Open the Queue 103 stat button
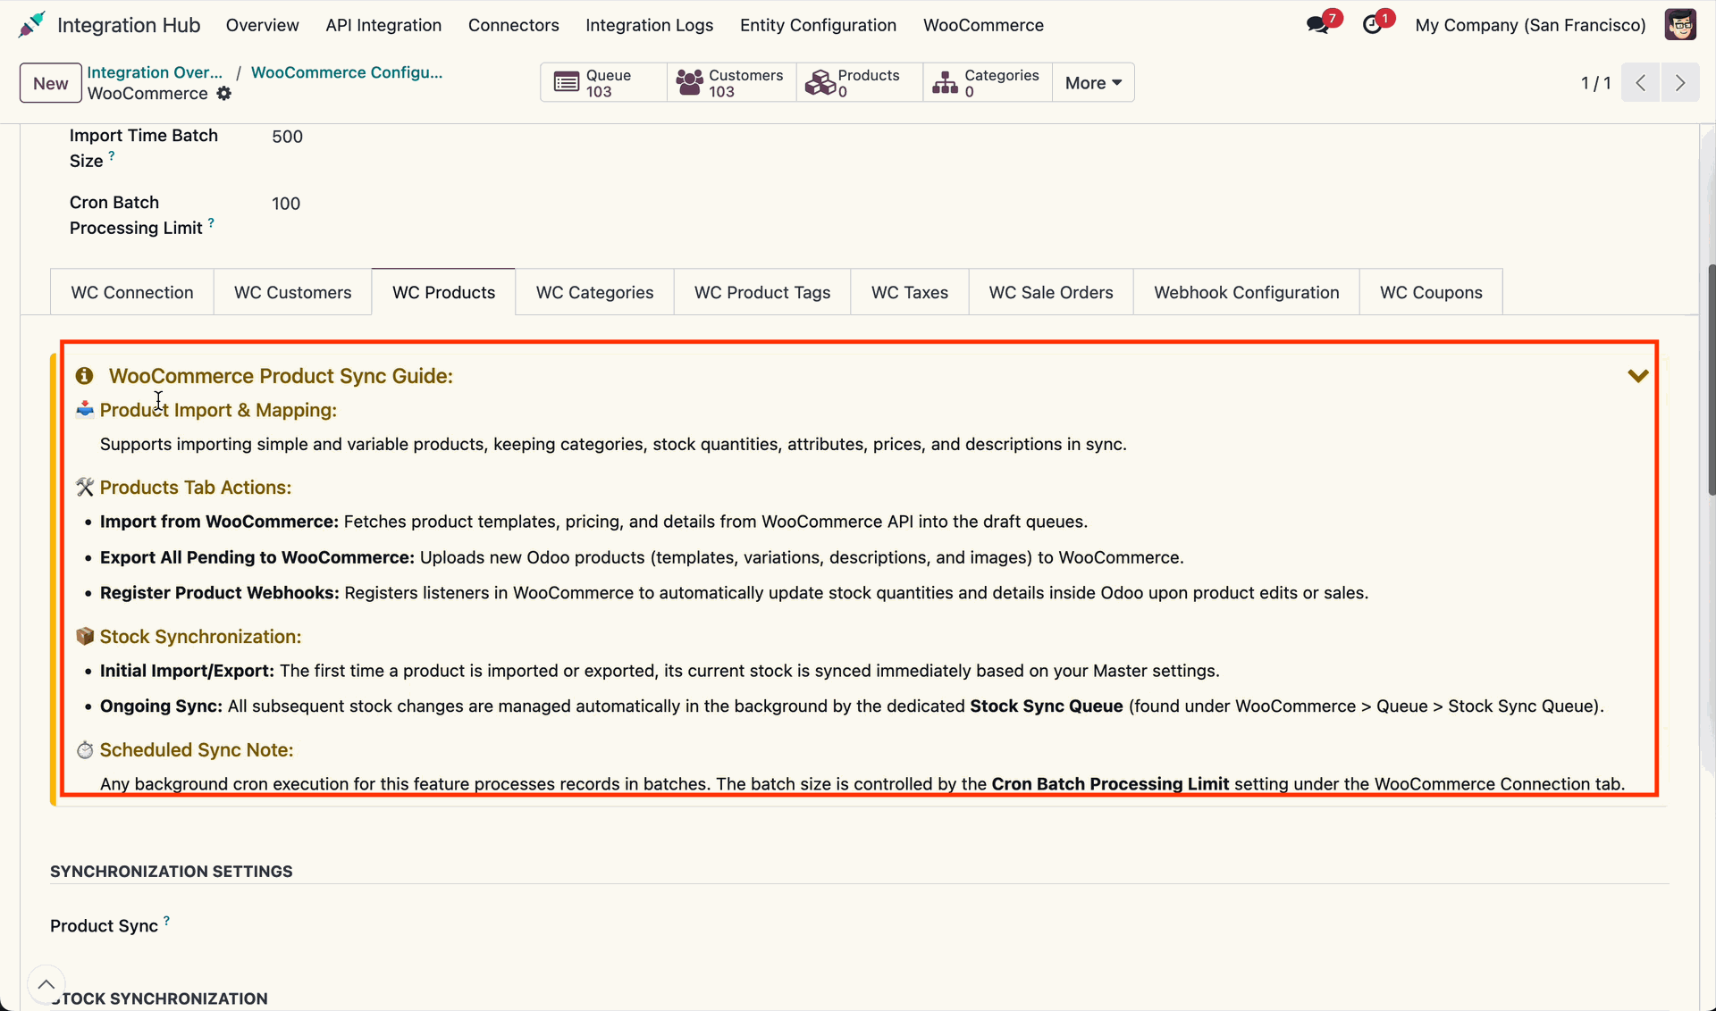The image size is (1716, 1011). coord(604,83)
